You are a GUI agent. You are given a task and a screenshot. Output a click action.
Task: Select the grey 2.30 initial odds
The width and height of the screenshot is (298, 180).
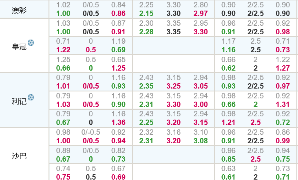[146, 23]
